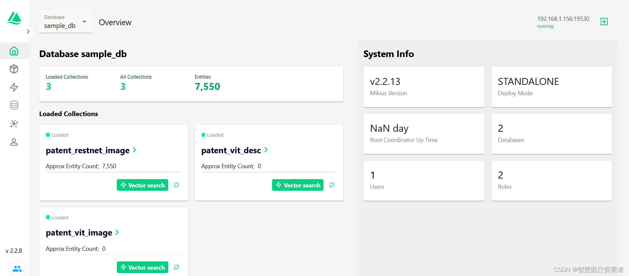This screenshot has height=276, width=629.
Task: Release patent_vit_image collection via unlink icon
Action: [x=176, y=267]
